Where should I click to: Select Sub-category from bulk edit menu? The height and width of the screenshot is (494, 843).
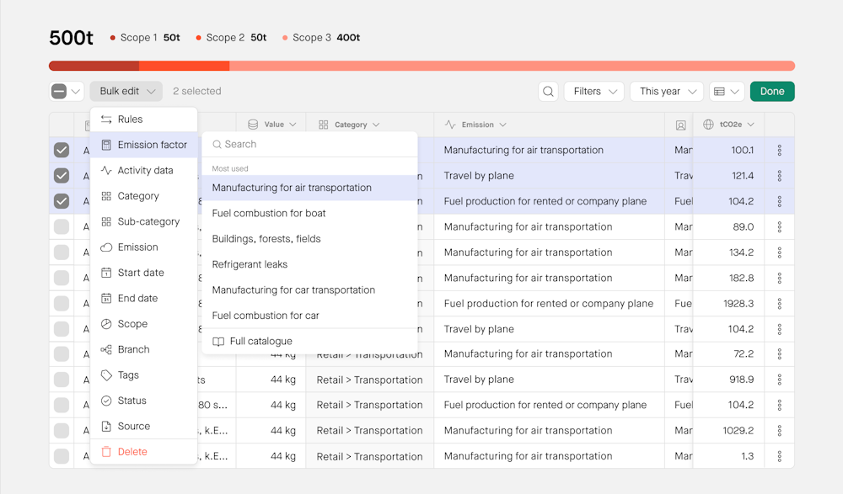pyautogui.click(x=148, y=222)
